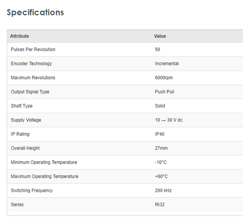243x218 pixels.
Task: Click the +60°C temperature value
Action: [161, 177]
